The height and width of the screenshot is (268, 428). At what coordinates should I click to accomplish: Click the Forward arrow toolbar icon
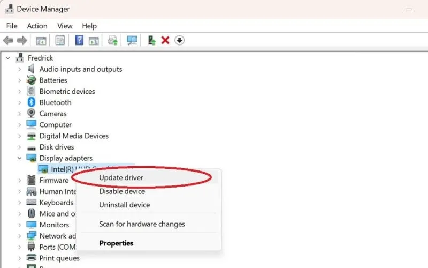pos(22,41)
